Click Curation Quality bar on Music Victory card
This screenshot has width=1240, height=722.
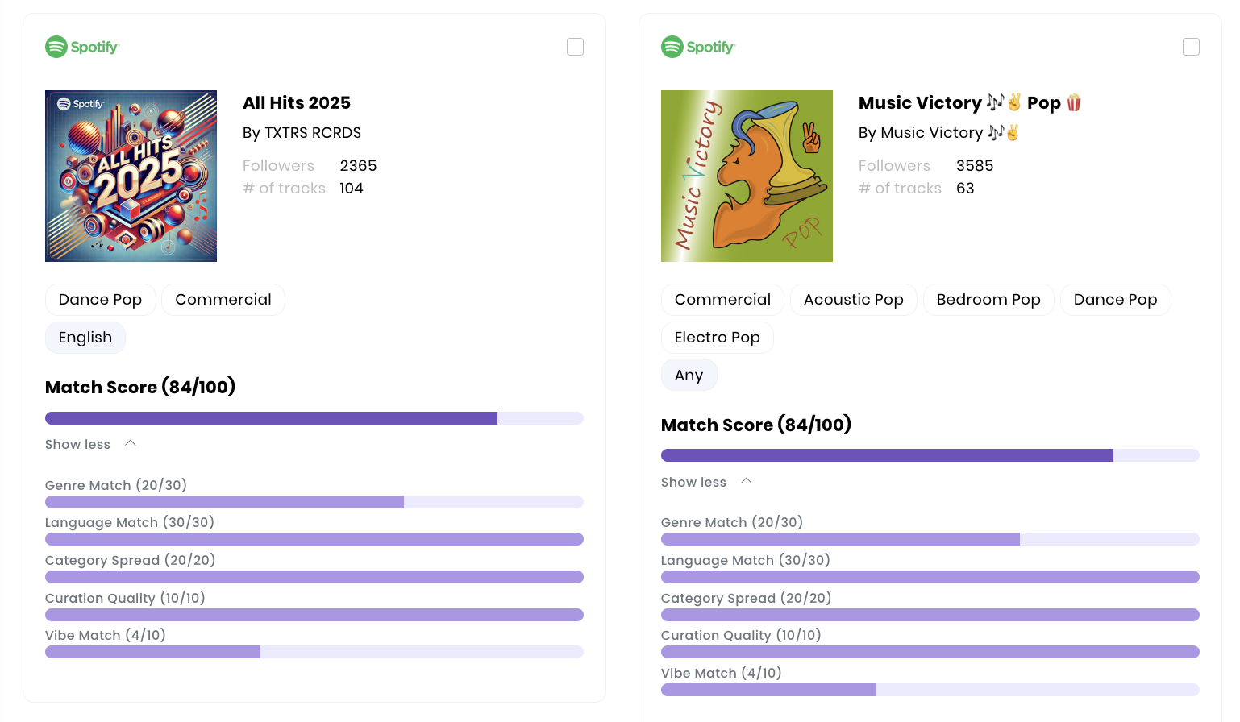pyautogui.click(x=930, y=652)
